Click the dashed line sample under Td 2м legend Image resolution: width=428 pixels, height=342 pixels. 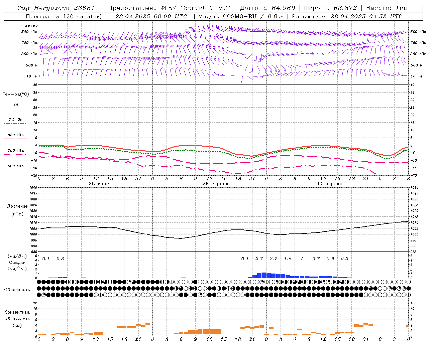[15, 123]
